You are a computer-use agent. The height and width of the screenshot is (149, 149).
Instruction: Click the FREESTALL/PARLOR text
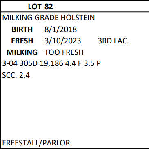(x=36, y=143)
